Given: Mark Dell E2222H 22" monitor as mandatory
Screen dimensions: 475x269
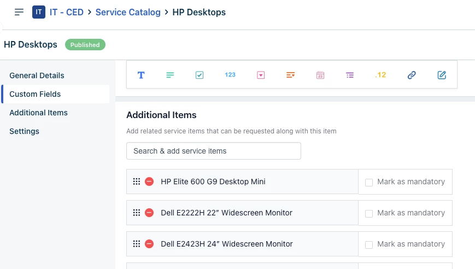Looking at the screenshot, I should click(368, 214).
